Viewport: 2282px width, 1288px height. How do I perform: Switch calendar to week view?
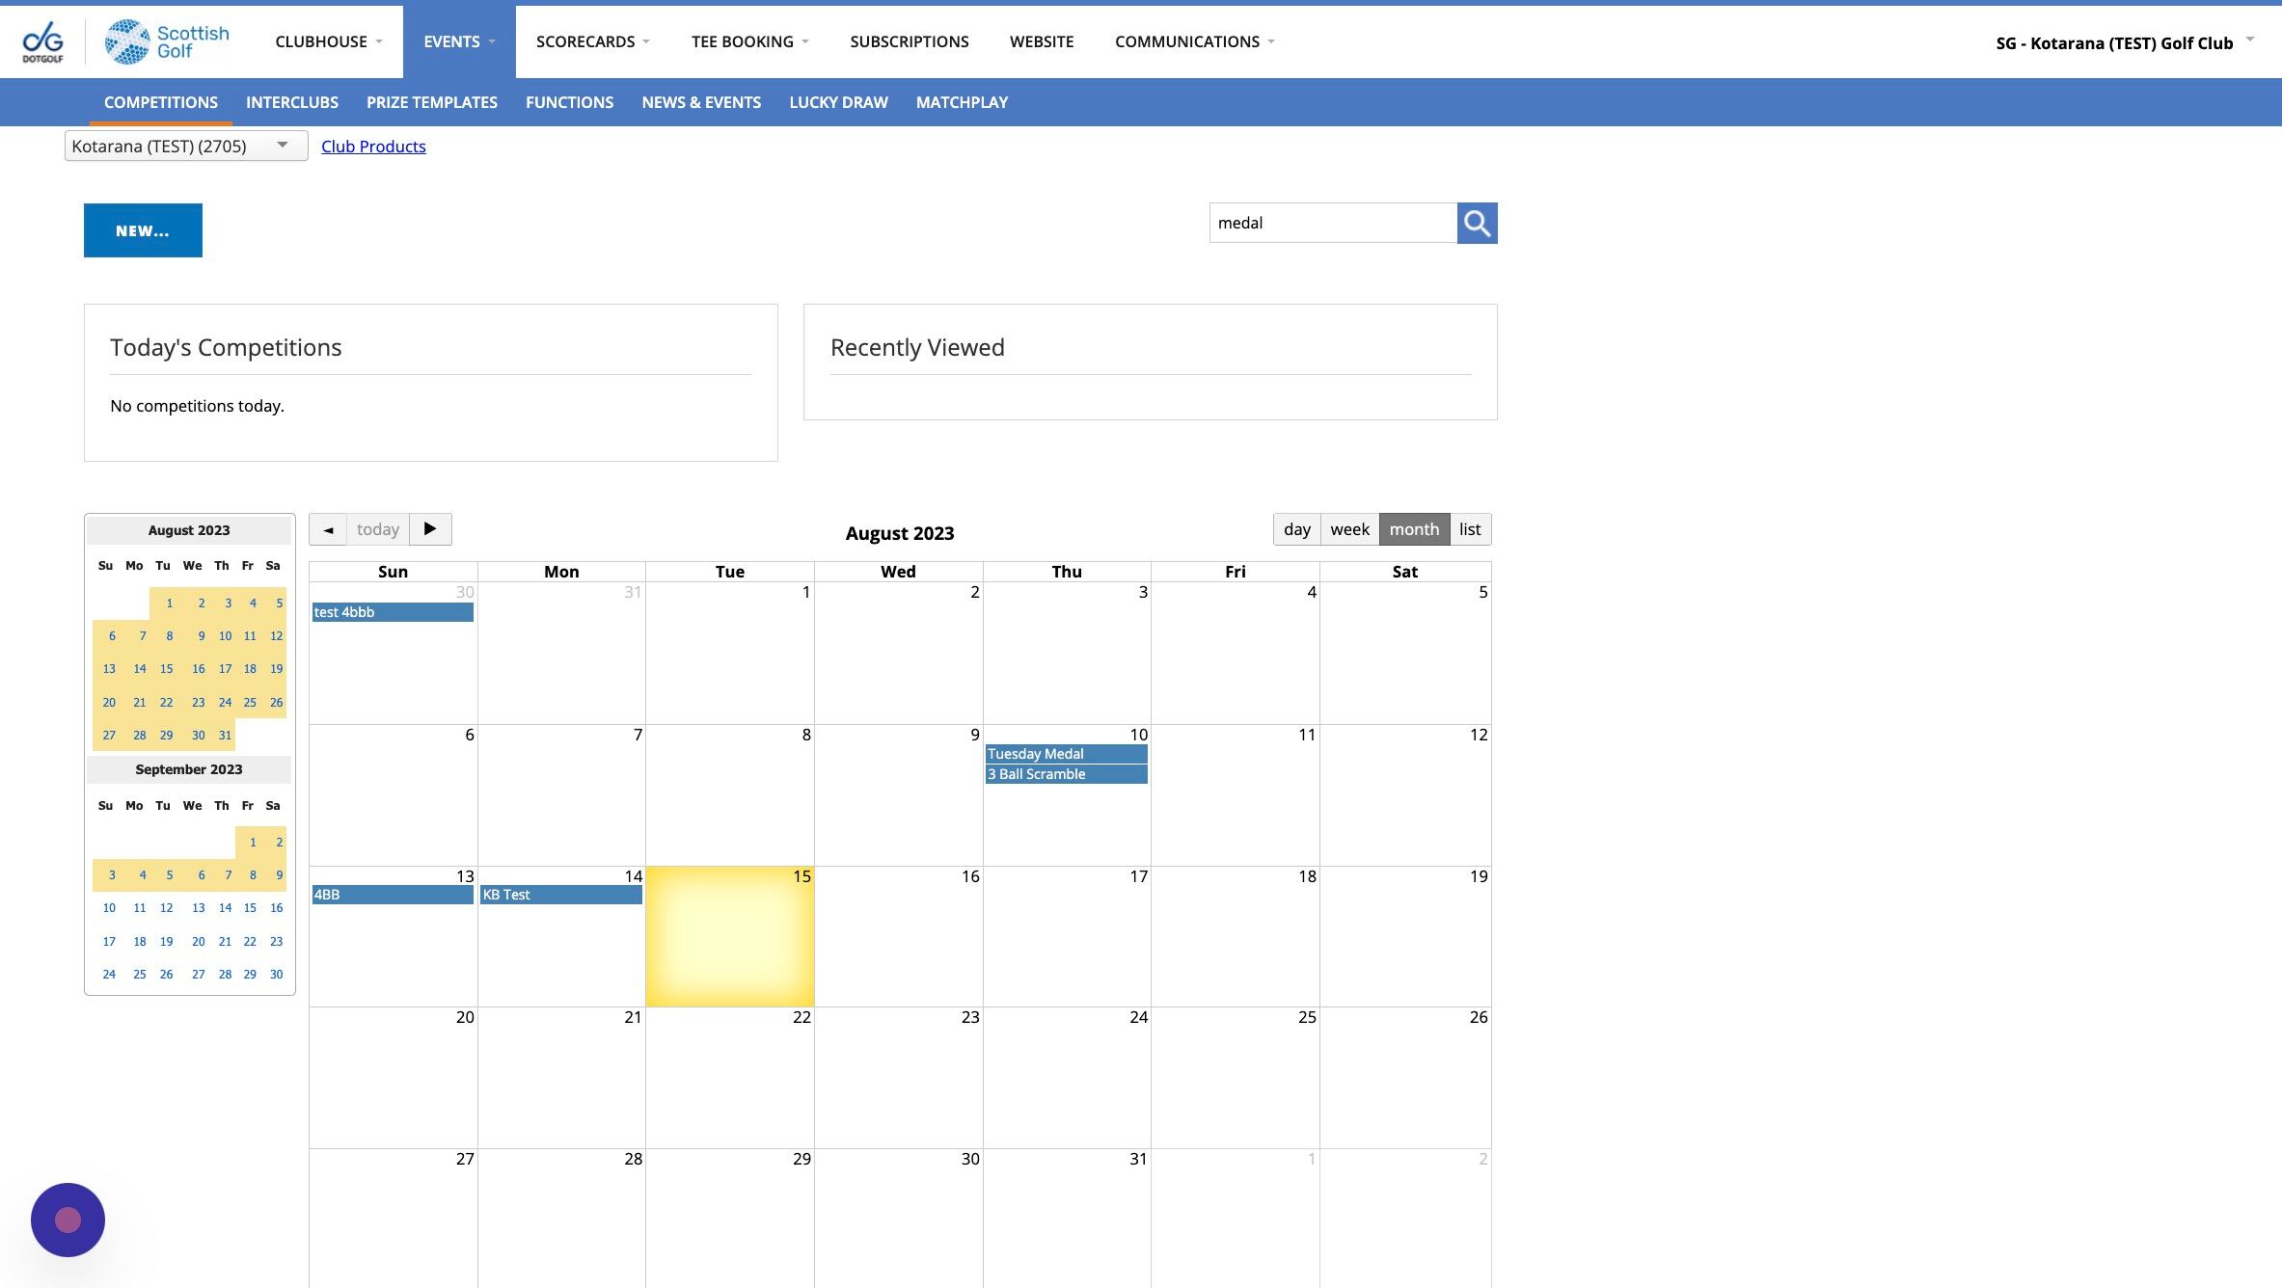[1349, 529]
